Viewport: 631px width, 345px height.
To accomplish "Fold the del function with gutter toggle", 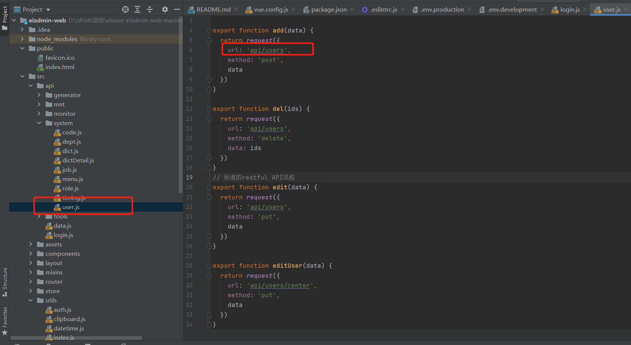I will 209,109.
